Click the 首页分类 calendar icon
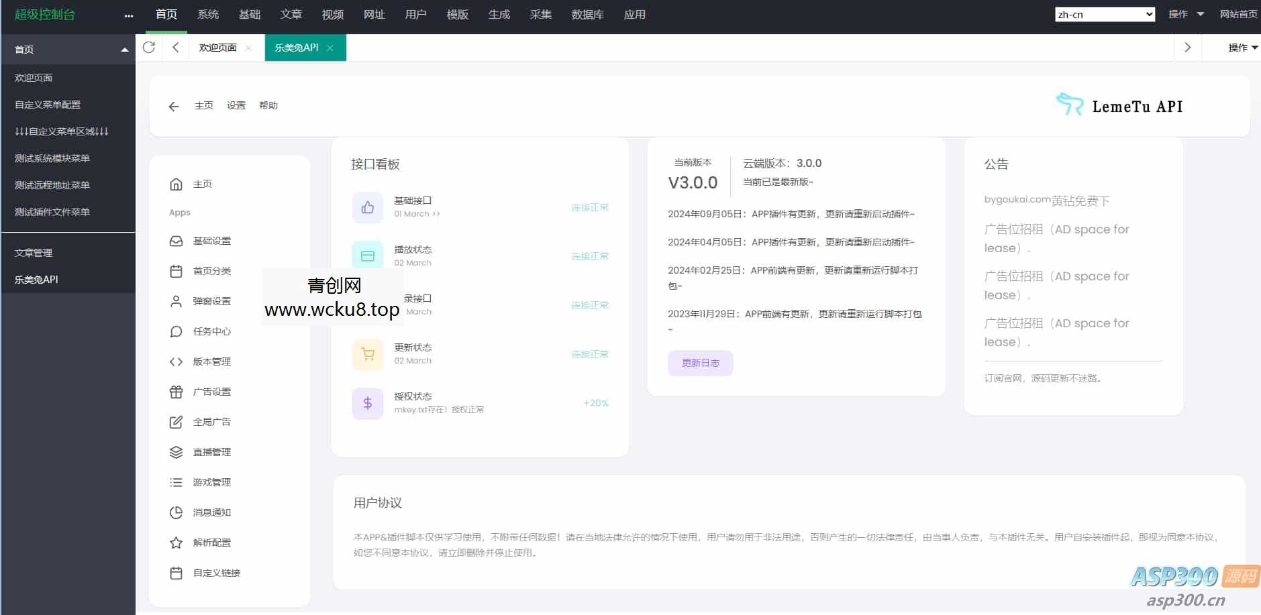This screenshot has height=615, width=1261. (x=175, y=271)
